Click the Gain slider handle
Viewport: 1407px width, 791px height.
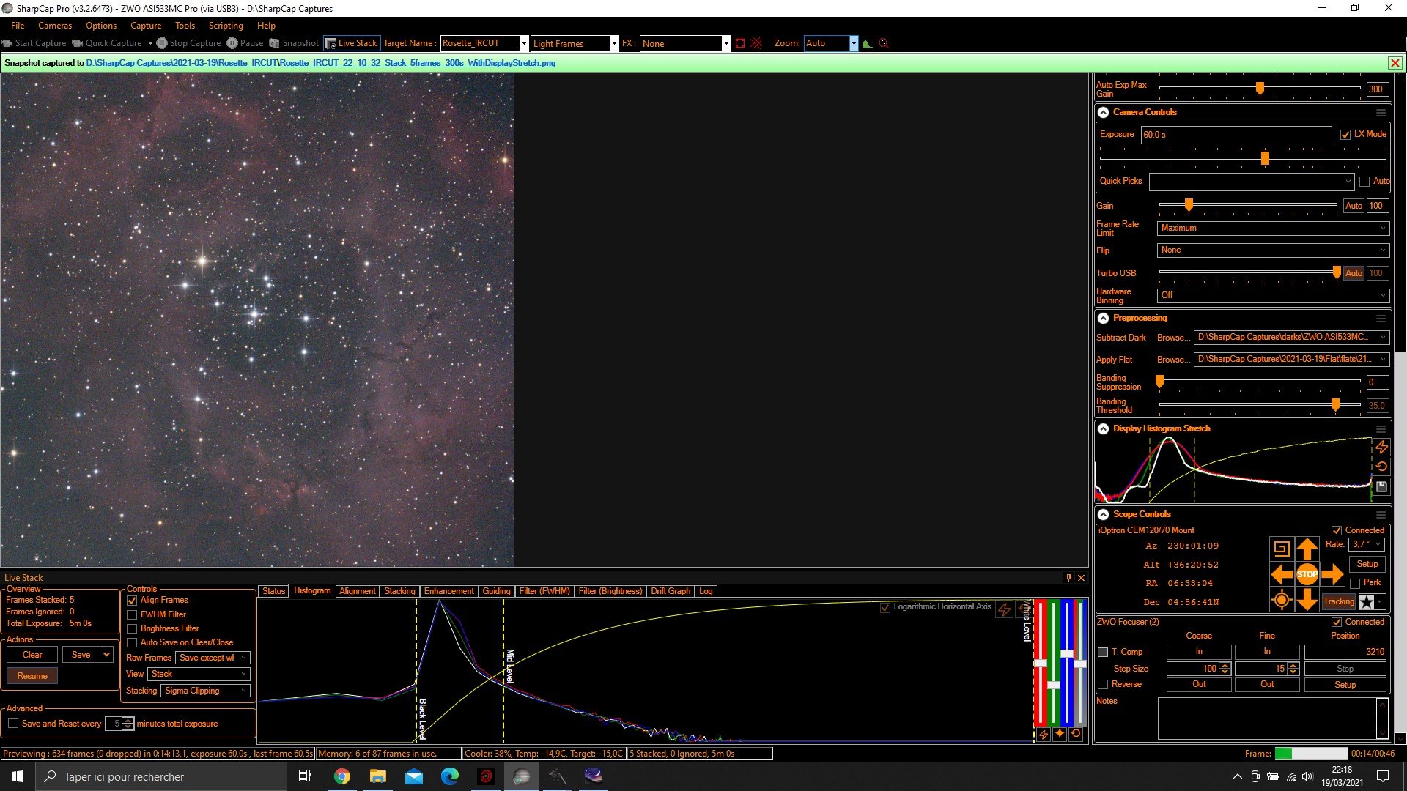[1189, 205]
